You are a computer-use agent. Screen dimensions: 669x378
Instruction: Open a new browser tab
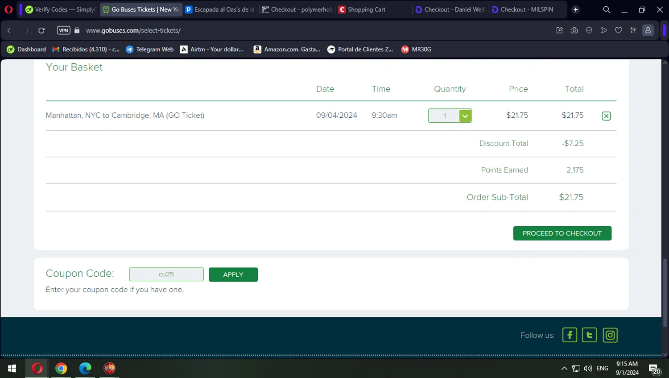click(x=576, y=9)
